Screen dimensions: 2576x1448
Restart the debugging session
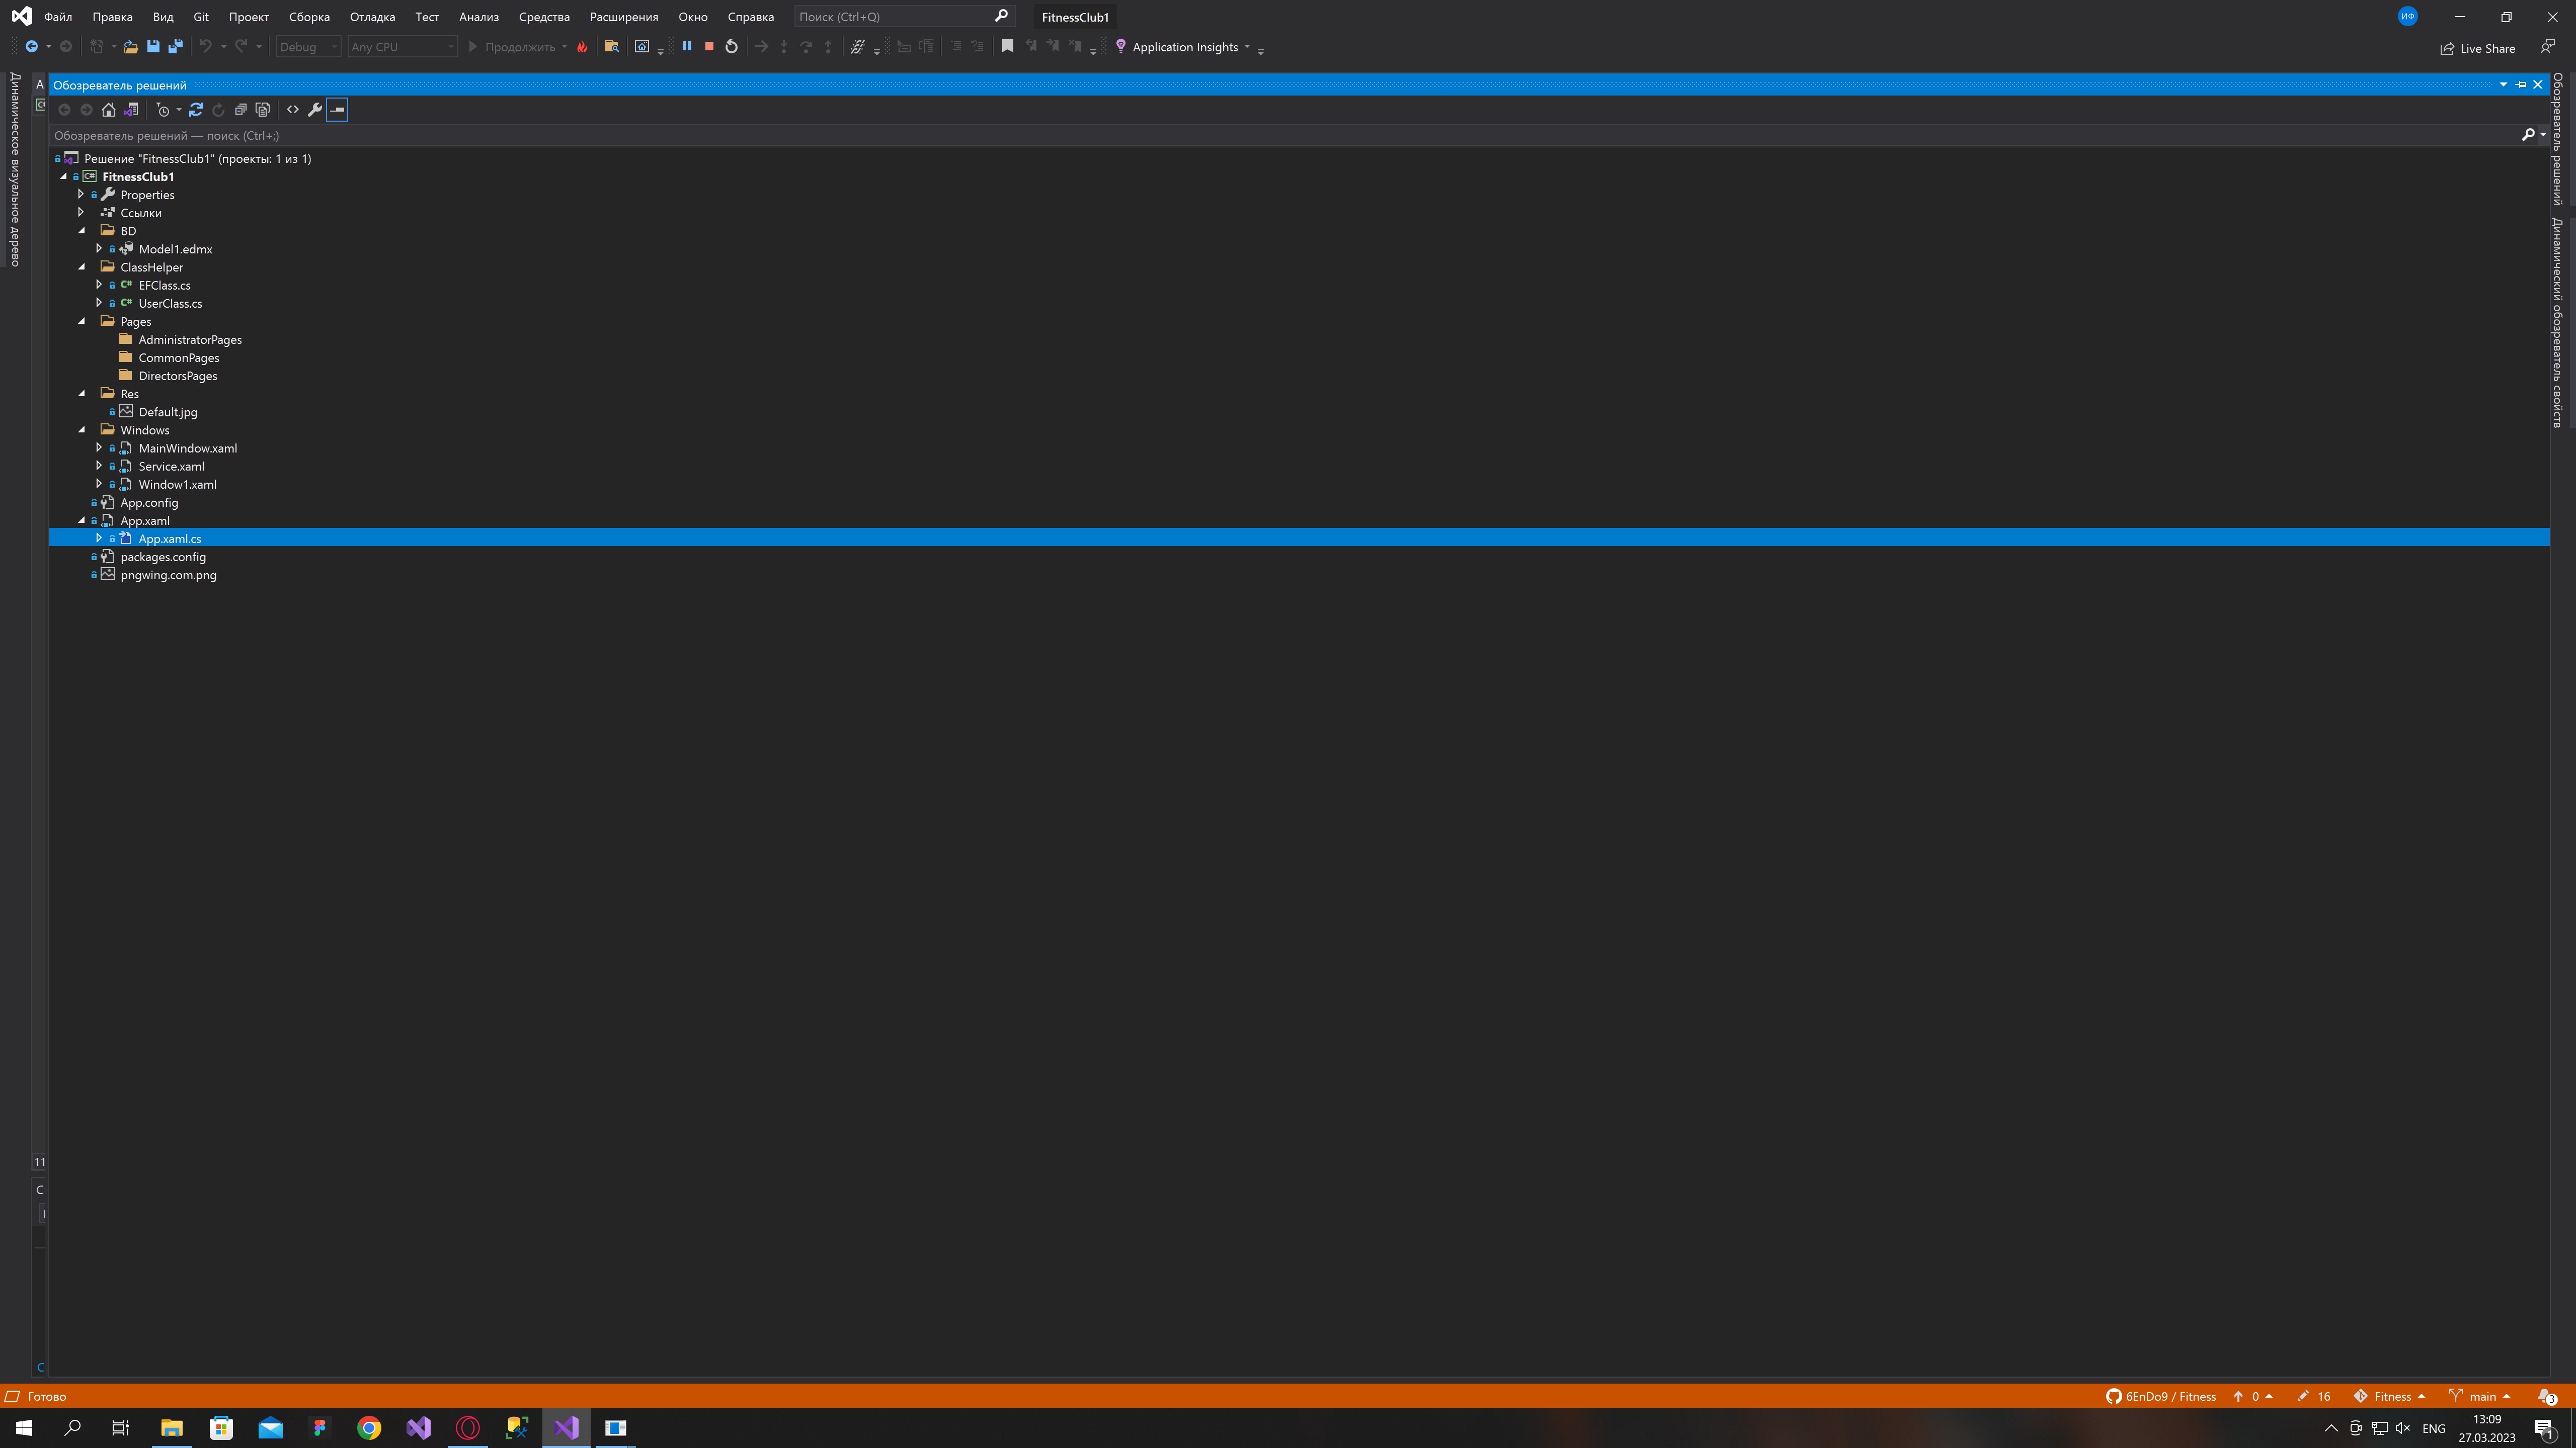pyautogui.click(x=731, y=47)
